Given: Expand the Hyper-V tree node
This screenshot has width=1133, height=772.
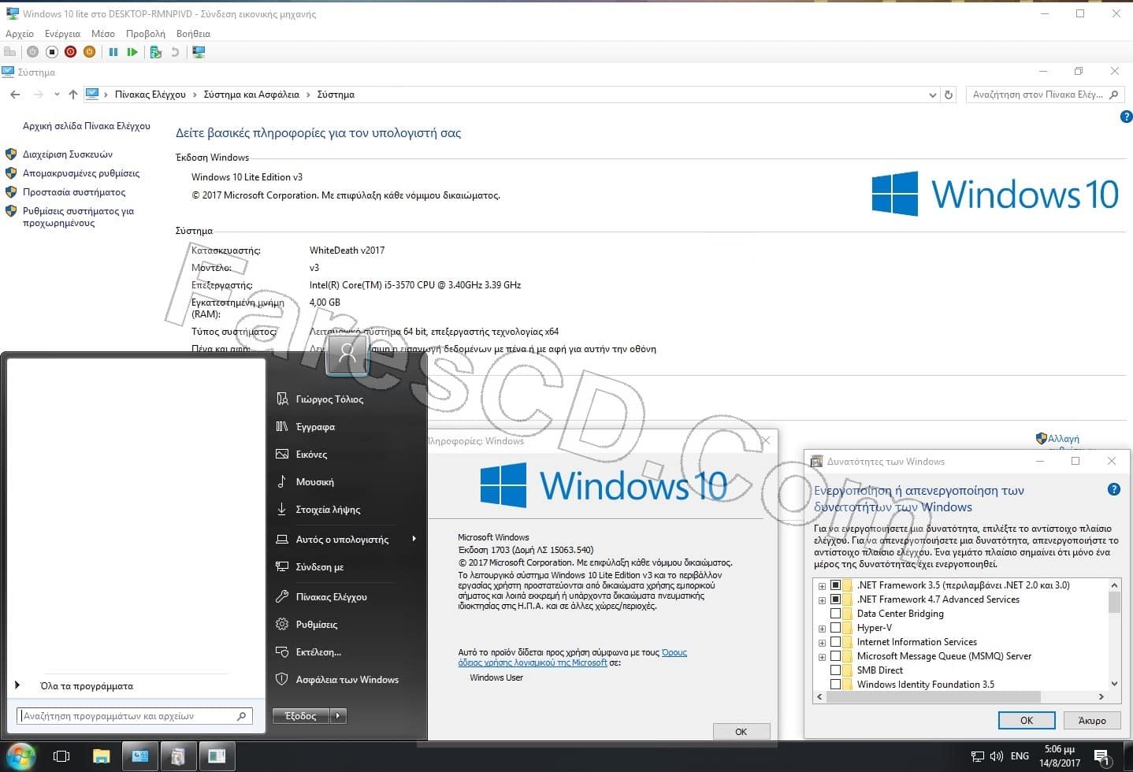Looking at the screenshot, I should coord(822,629).
